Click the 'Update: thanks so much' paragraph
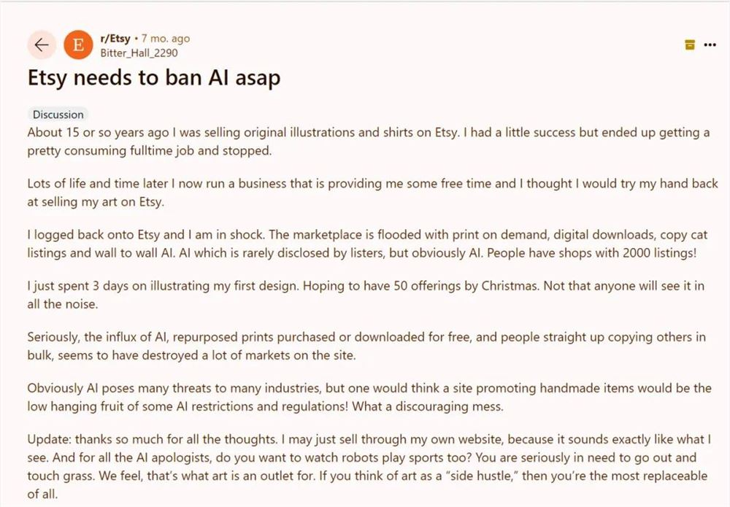 (x=365, y=466)
